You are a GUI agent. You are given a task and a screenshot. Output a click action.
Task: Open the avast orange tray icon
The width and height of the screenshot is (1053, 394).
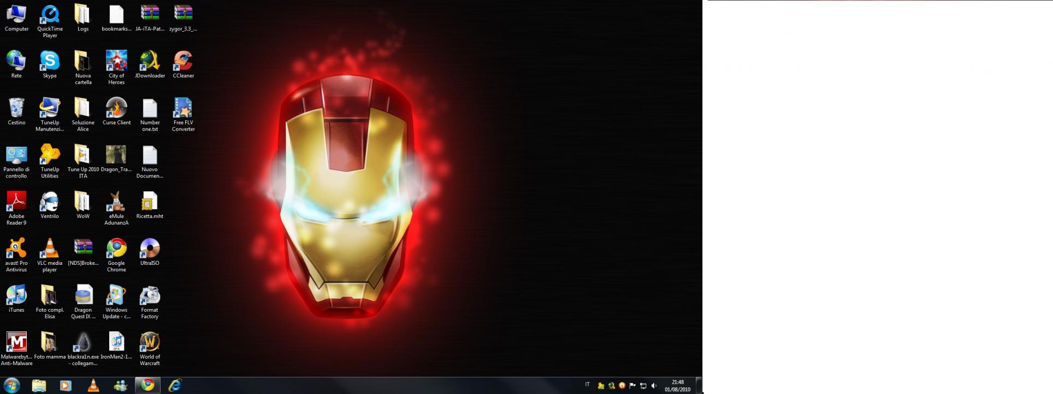tap(622, 386)
